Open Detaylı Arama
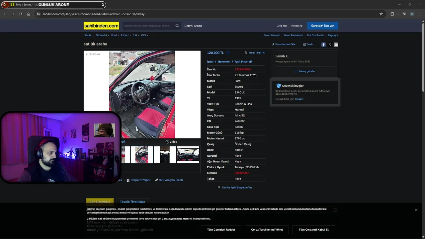 [x=193, y=26]
